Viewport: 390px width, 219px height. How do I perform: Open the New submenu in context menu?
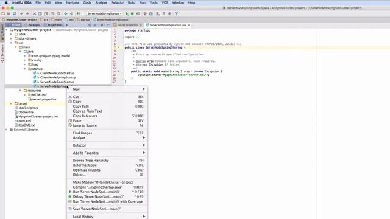(107, 89)
